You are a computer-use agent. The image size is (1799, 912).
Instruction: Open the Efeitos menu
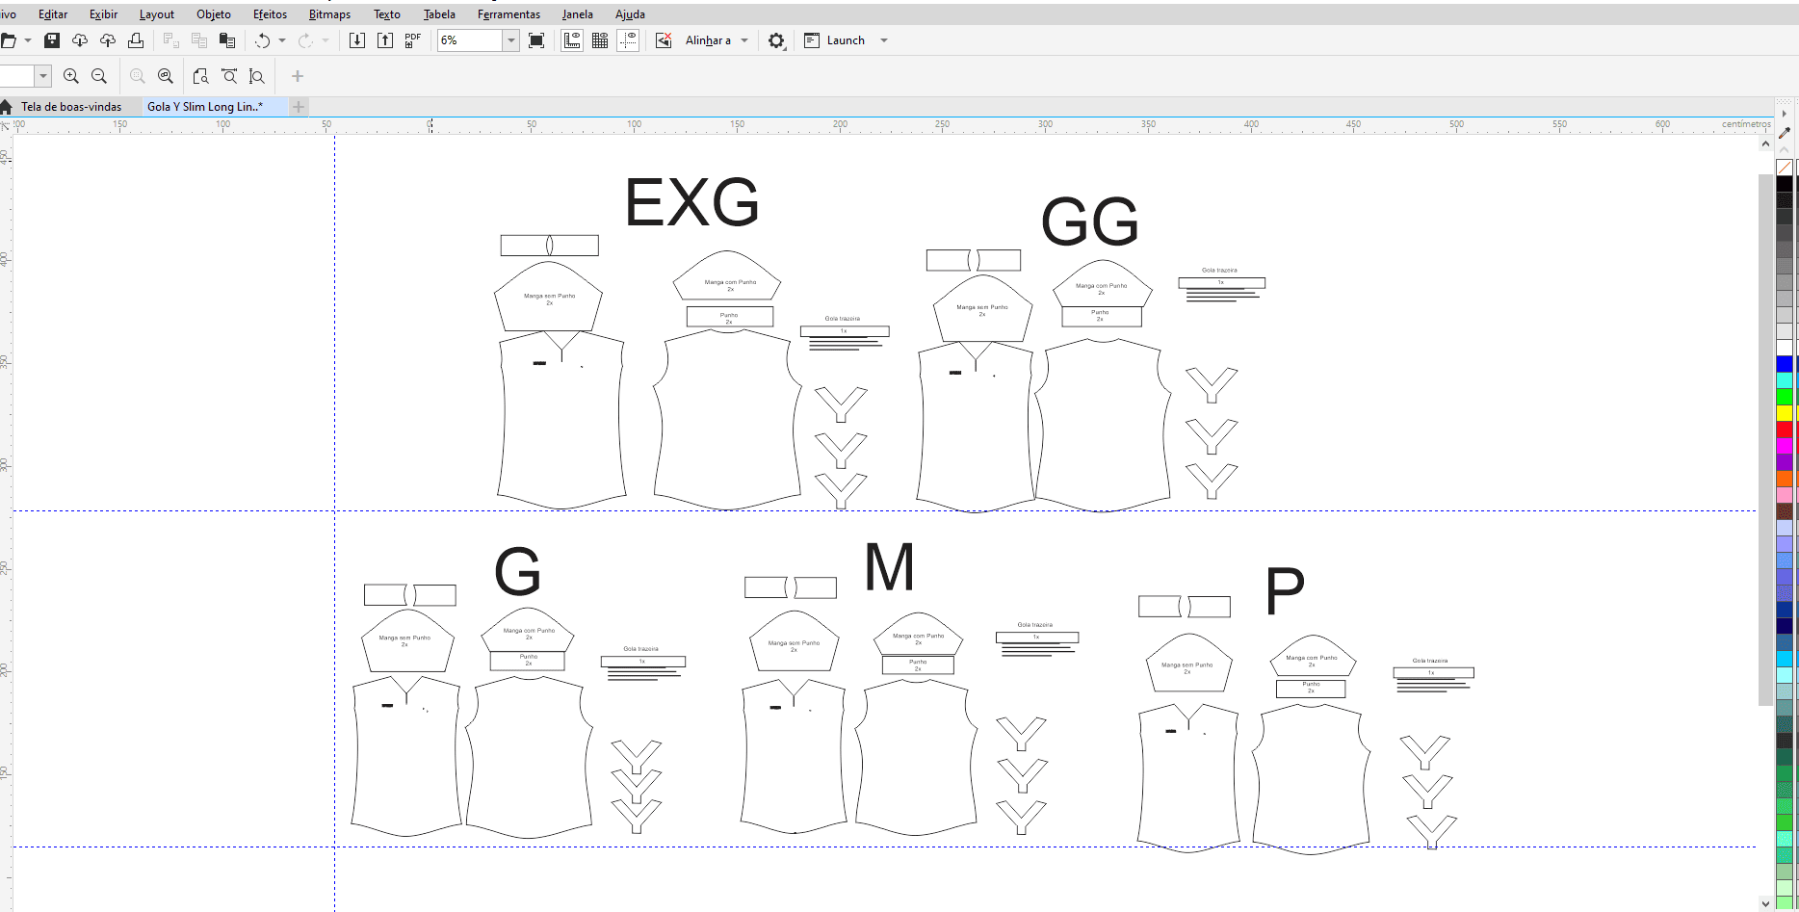(x=271, y=14)
